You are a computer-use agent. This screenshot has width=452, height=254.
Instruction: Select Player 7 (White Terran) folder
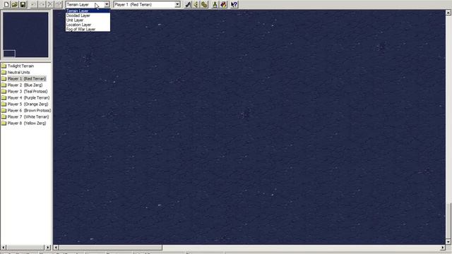(25, 116)
